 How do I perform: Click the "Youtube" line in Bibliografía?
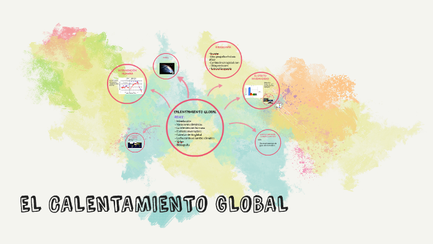click(214, 54)
